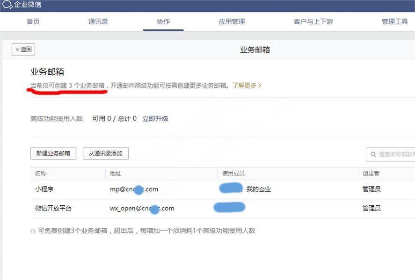Select the 协作 tab
The height and width of the screenshot is (280, 415).
[x=163, y=21]
